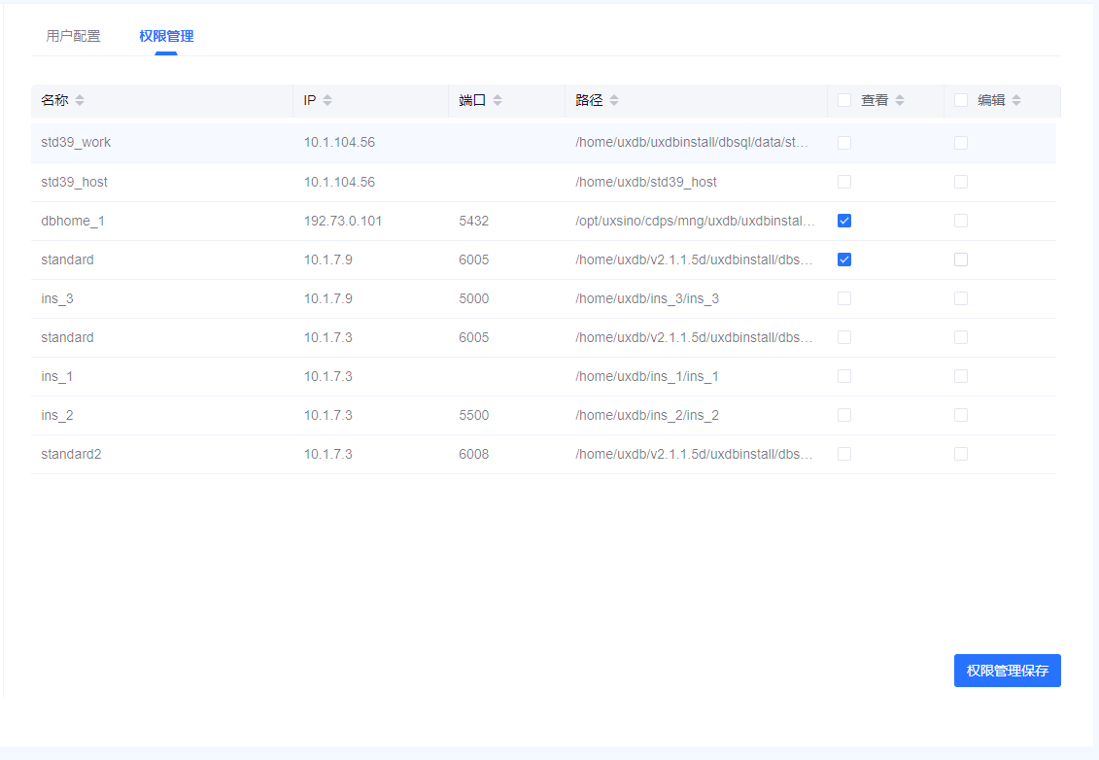Sort table by 名称 column sort icon
The height and width of the screenshot is (760, 1099).
pyautogui.click(x=80, y=100)
